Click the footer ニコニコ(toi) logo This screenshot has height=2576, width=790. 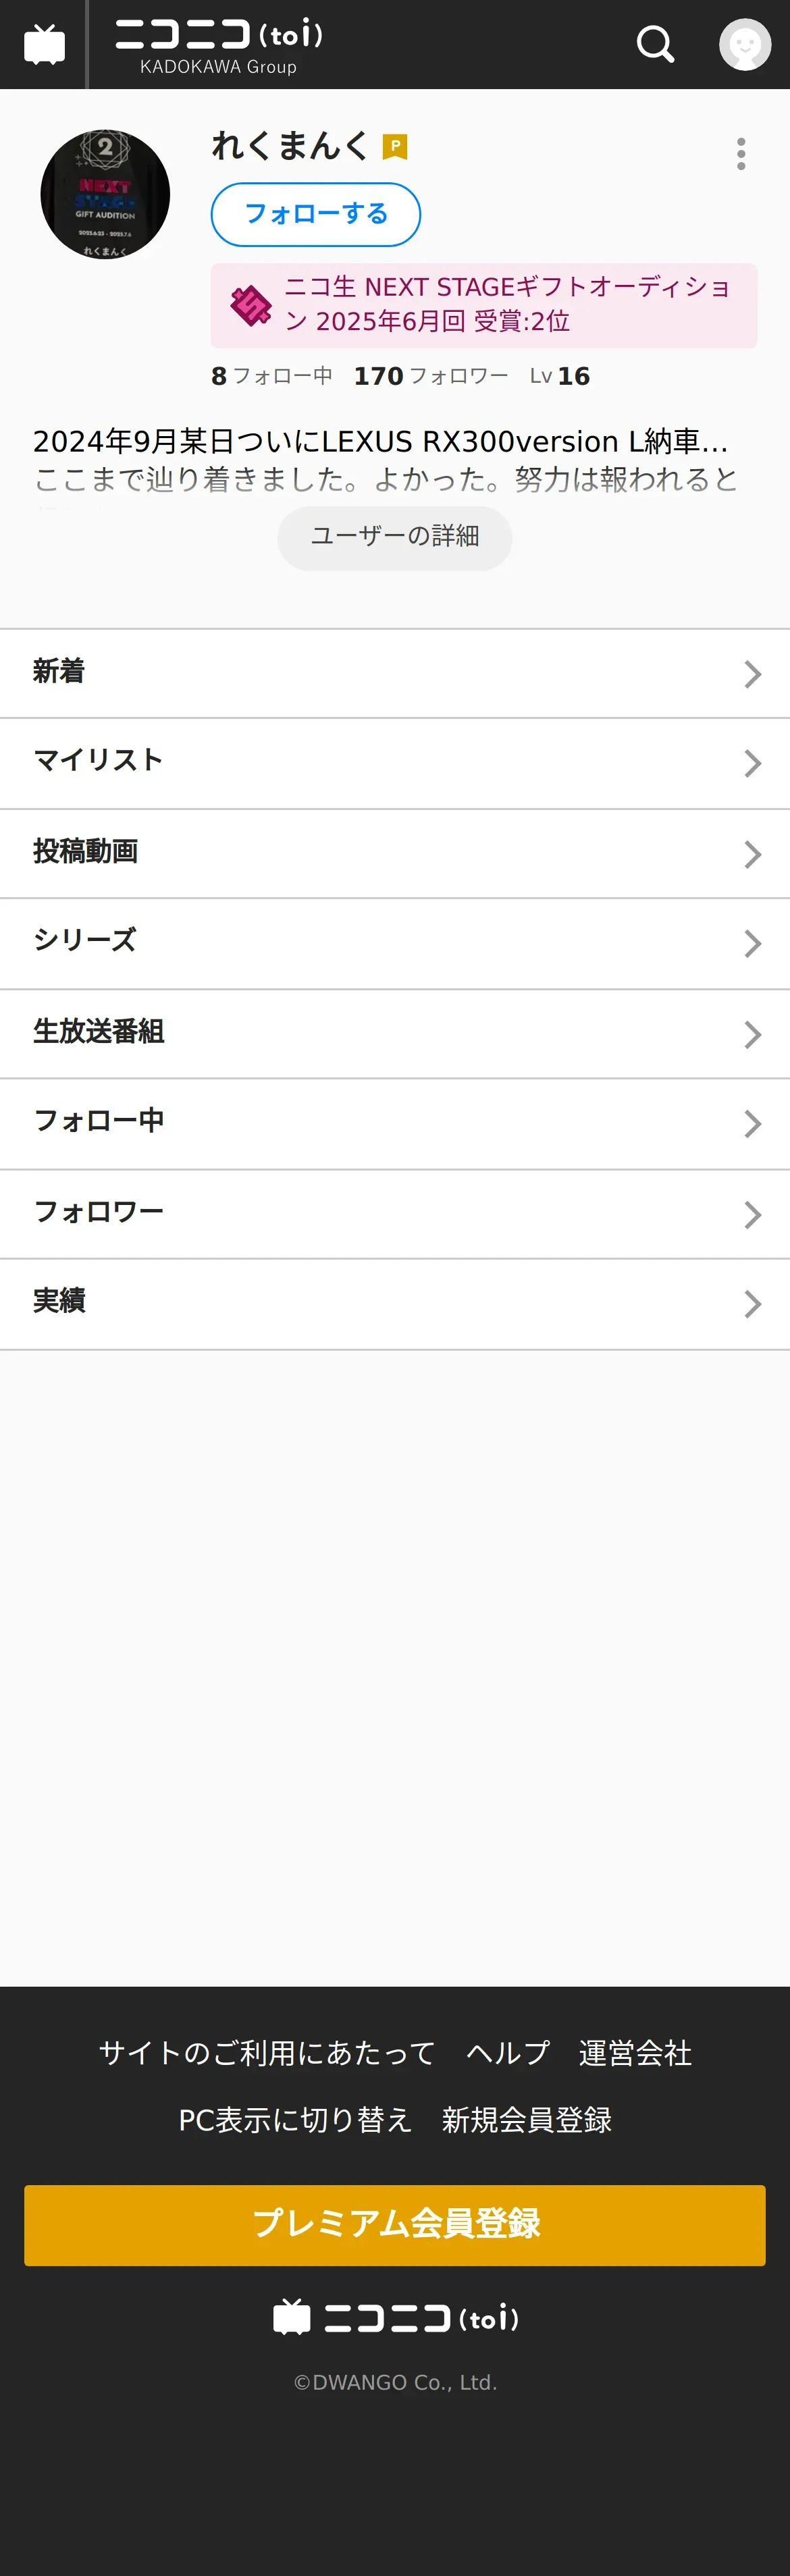pyautogui.click(x=395, y=2318)
